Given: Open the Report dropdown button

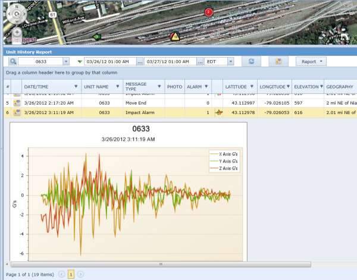Looking at the screenshot, I should click(311, 61).
